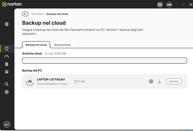This screenshot has width=193, height=131.
Task: Open the Search magnifier in sidebar
Action: click(7, 84)
